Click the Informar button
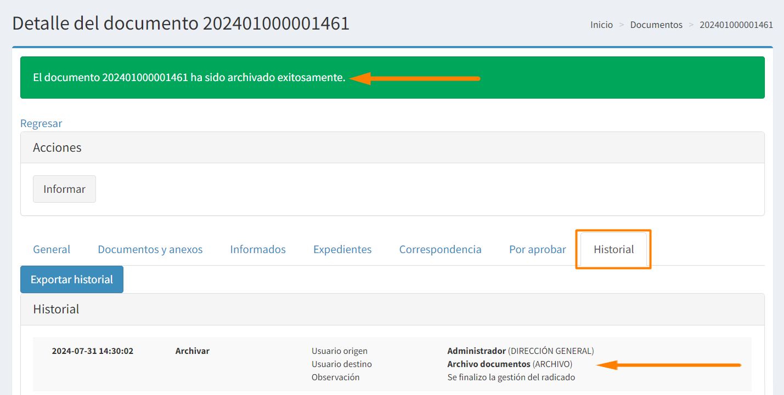 click(64, 189)
